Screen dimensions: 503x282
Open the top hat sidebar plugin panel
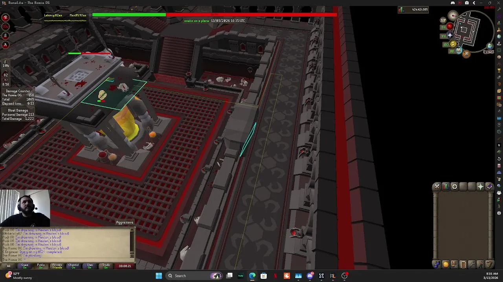point(499,43)
